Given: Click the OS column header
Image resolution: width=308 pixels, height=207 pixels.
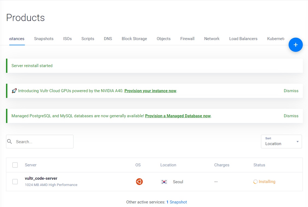Looking at the screenshot, I should [138, 165].
